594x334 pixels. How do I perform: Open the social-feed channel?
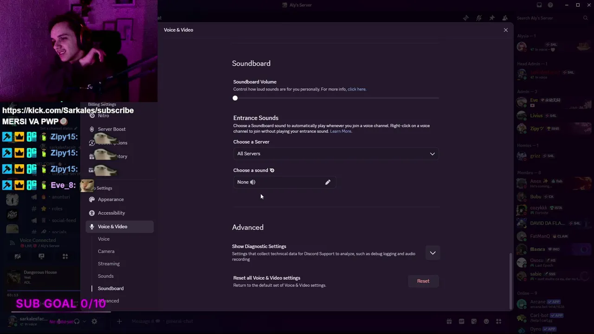(64, 220)
